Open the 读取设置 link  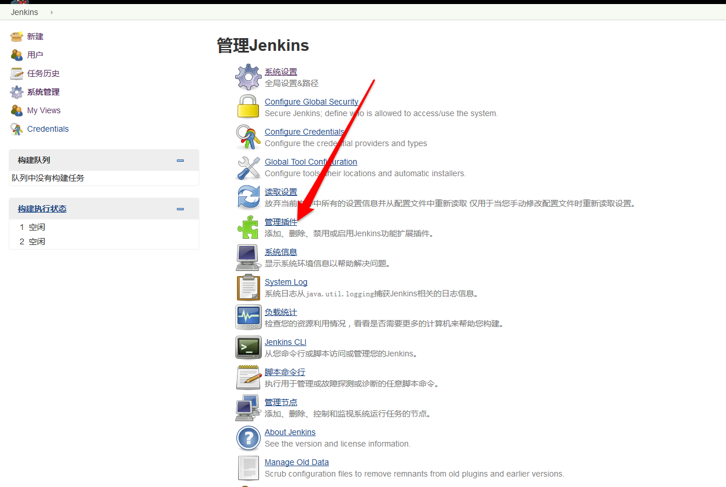281,192
